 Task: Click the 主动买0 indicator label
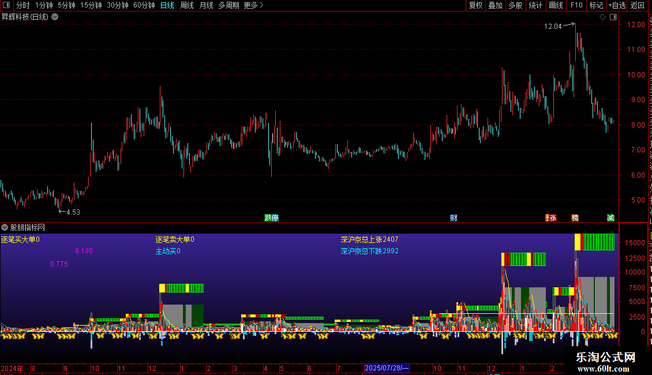168,251
